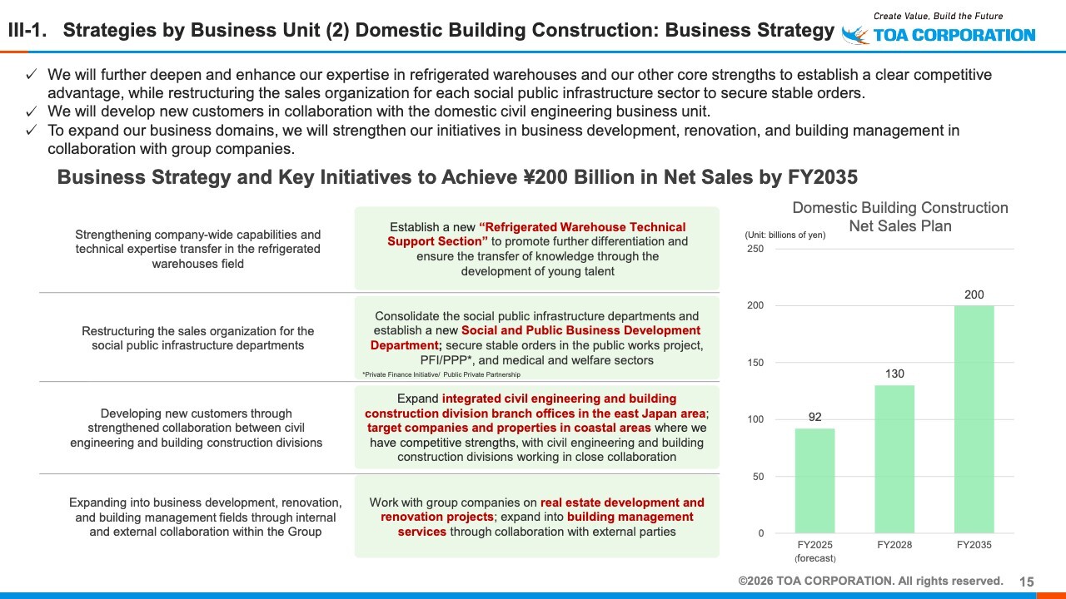
Task: Select the green box about coastal areas
Action: [536, 428]
